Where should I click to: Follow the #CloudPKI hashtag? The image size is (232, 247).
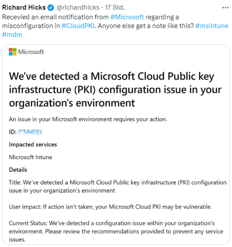pos(78,26)
